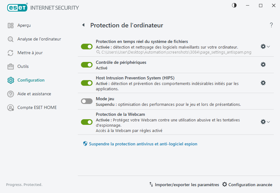Enable the Mode jeu toggle
The width and height of the screenshot is (280, 193).
click(86, 101)
